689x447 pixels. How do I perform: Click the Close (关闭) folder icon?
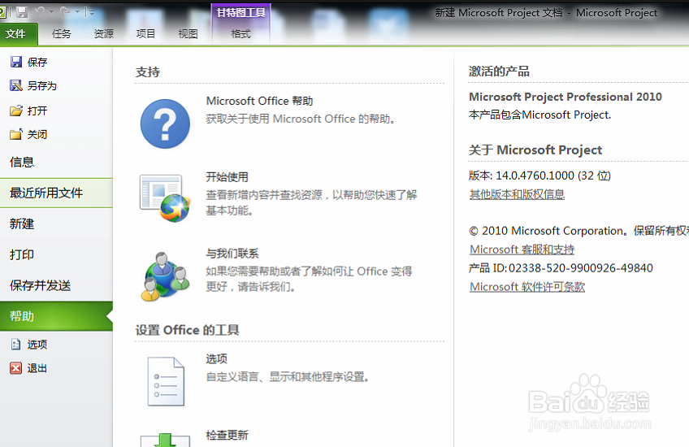pos(16,134)
